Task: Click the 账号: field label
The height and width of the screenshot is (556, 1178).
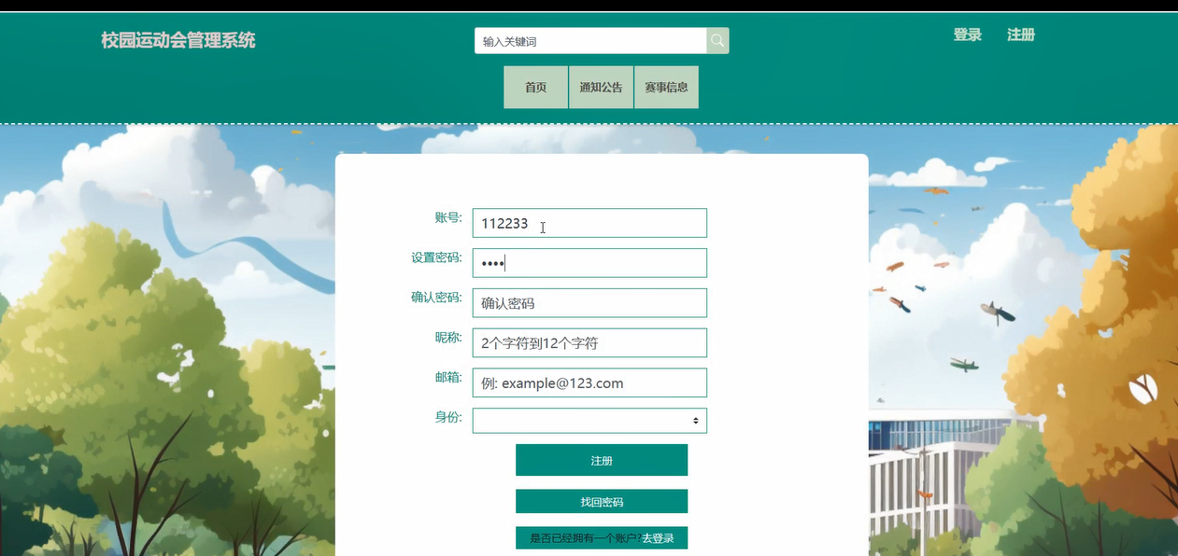Action: click(447, 217)
